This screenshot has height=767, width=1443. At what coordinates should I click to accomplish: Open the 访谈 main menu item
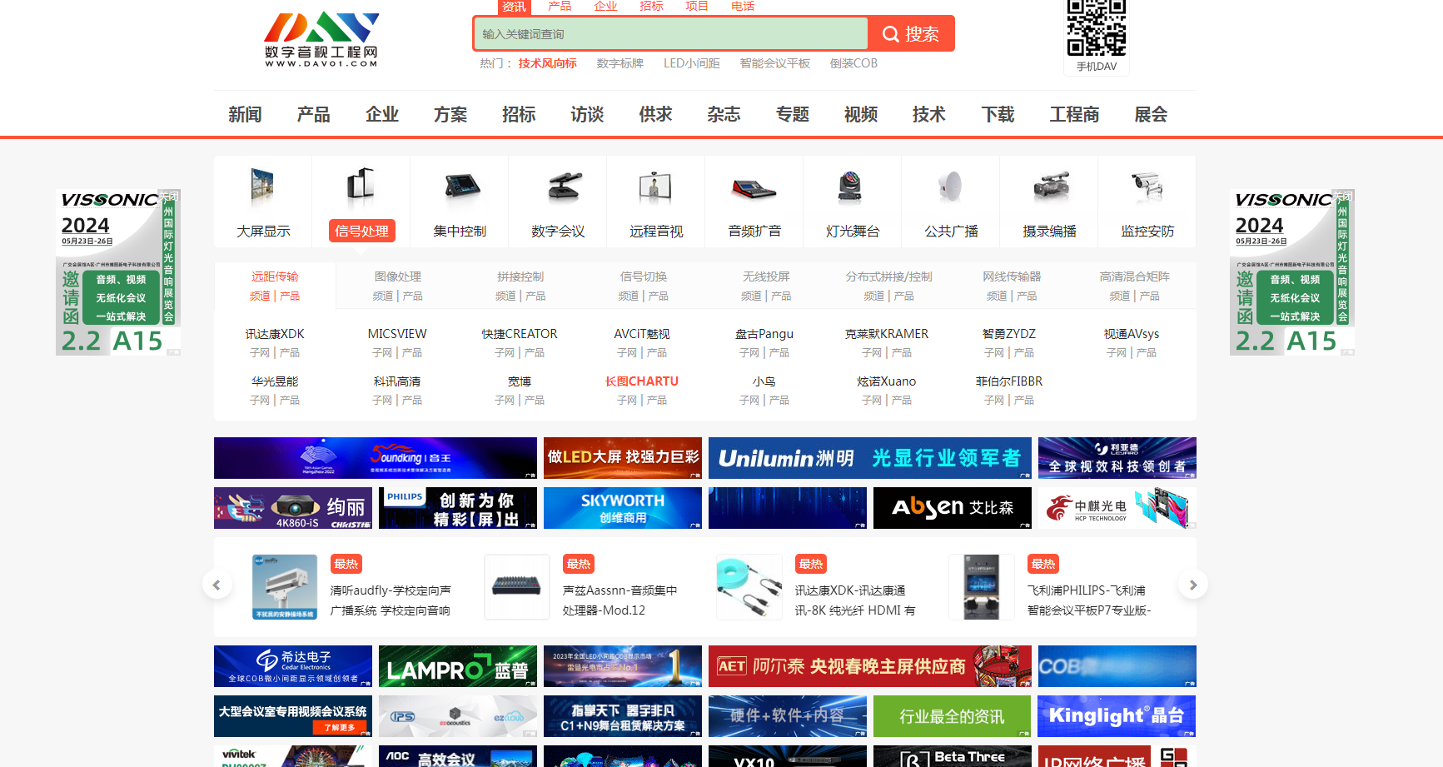587,114
